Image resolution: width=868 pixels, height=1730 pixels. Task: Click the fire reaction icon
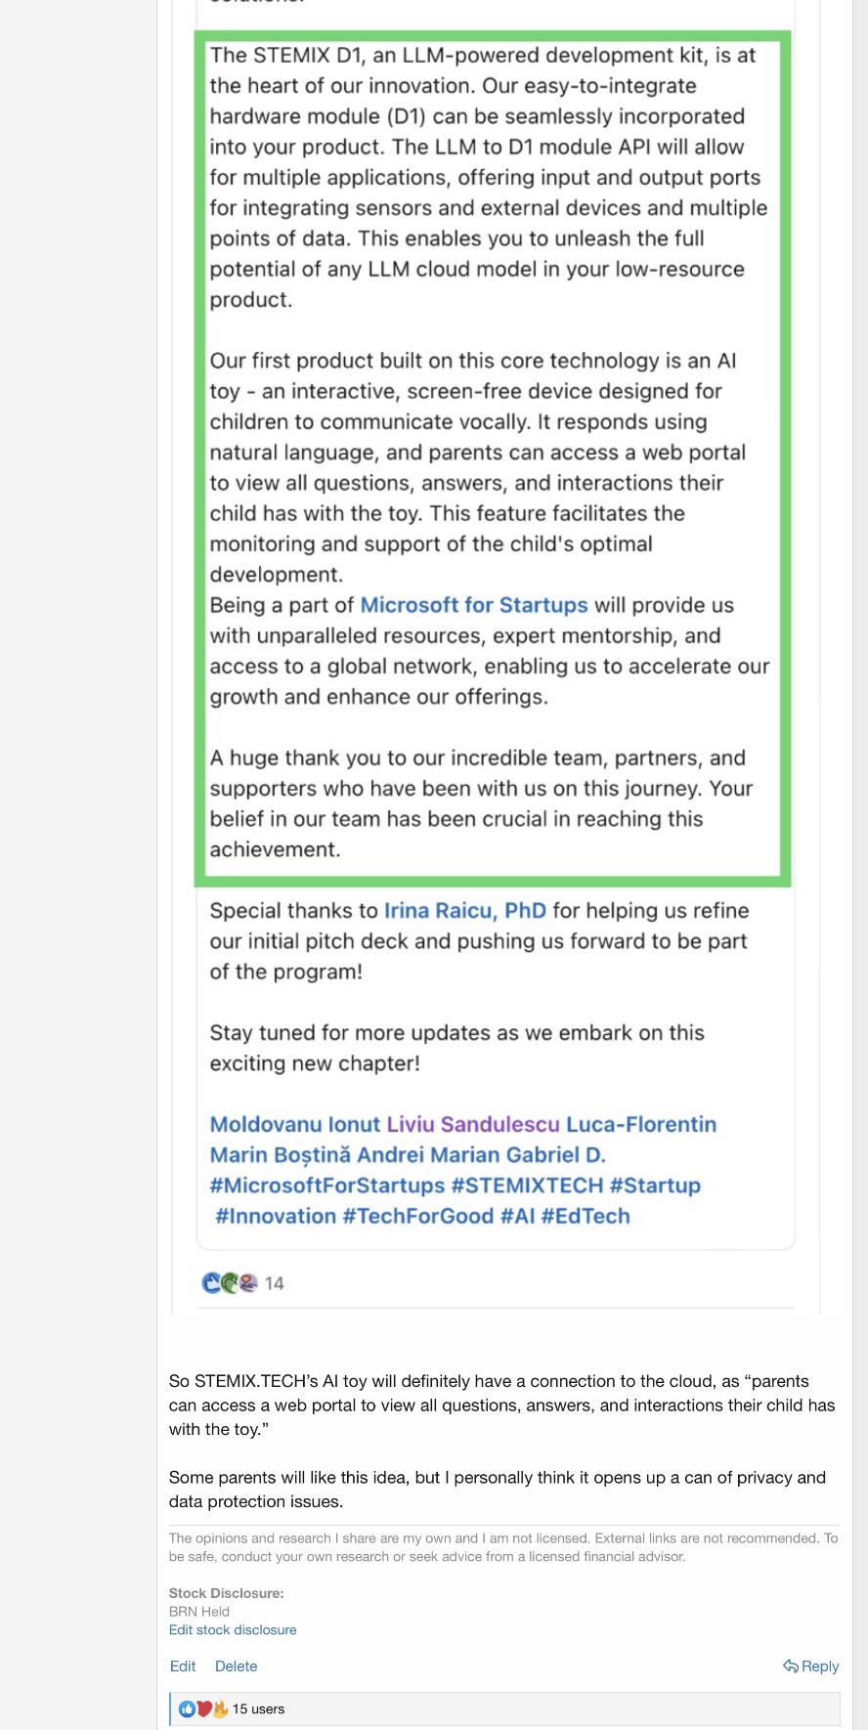click(220, 1709)
